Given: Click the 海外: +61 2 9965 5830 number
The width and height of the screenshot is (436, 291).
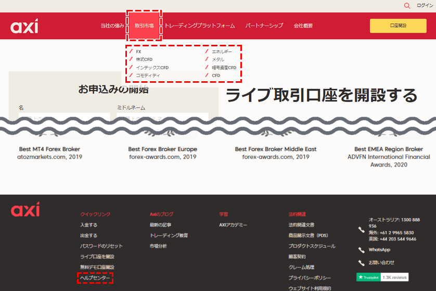Looking at the screenshot, I should point(391,233).
